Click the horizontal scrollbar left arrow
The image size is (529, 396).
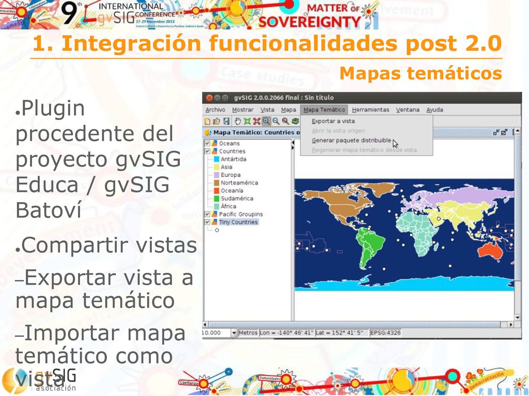[x=205, y=325]
